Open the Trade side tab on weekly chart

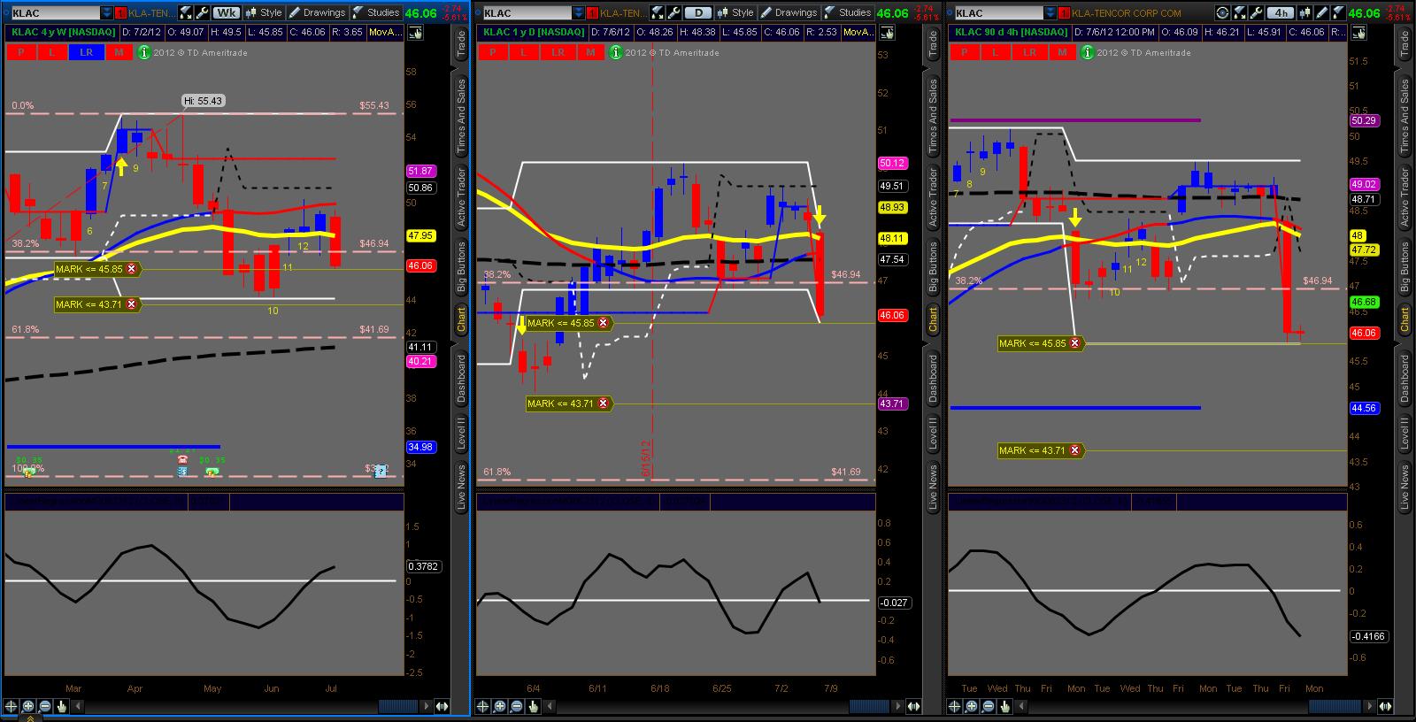tap(461, 44)
